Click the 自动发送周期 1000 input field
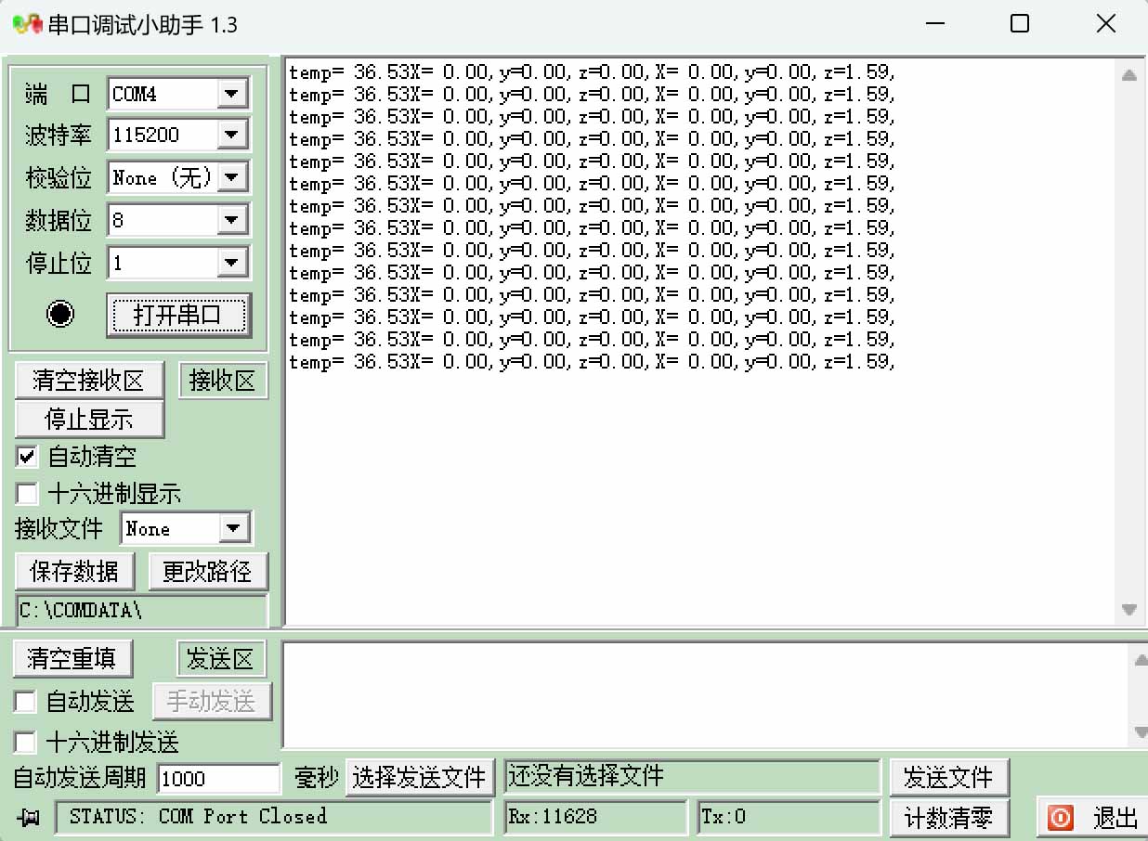The width and height of the screenshot is (1148, 841). [218, 778]
